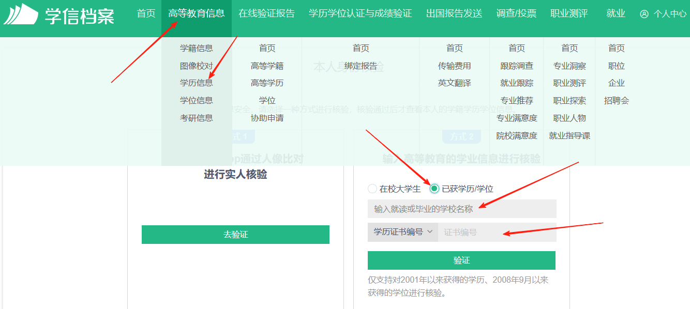The width and height of the screenshot is (690, 309).
Task: Select 院校满意度 in the submenu
Action: click(x=517, y=135)
